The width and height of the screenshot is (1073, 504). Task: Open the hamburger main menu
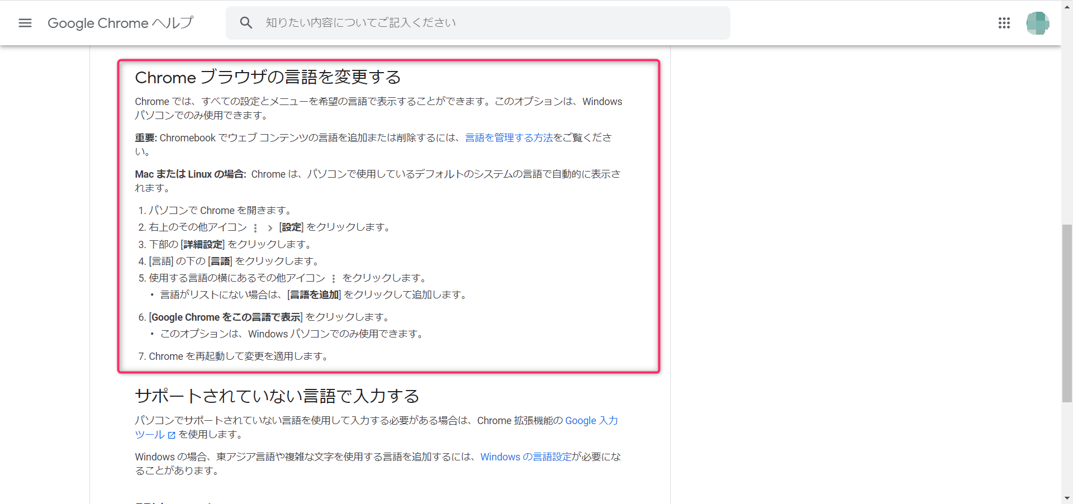click(25, 23)
